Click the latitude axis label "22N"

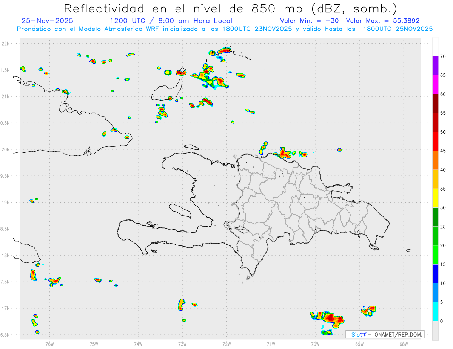click(x=6, y=43)
